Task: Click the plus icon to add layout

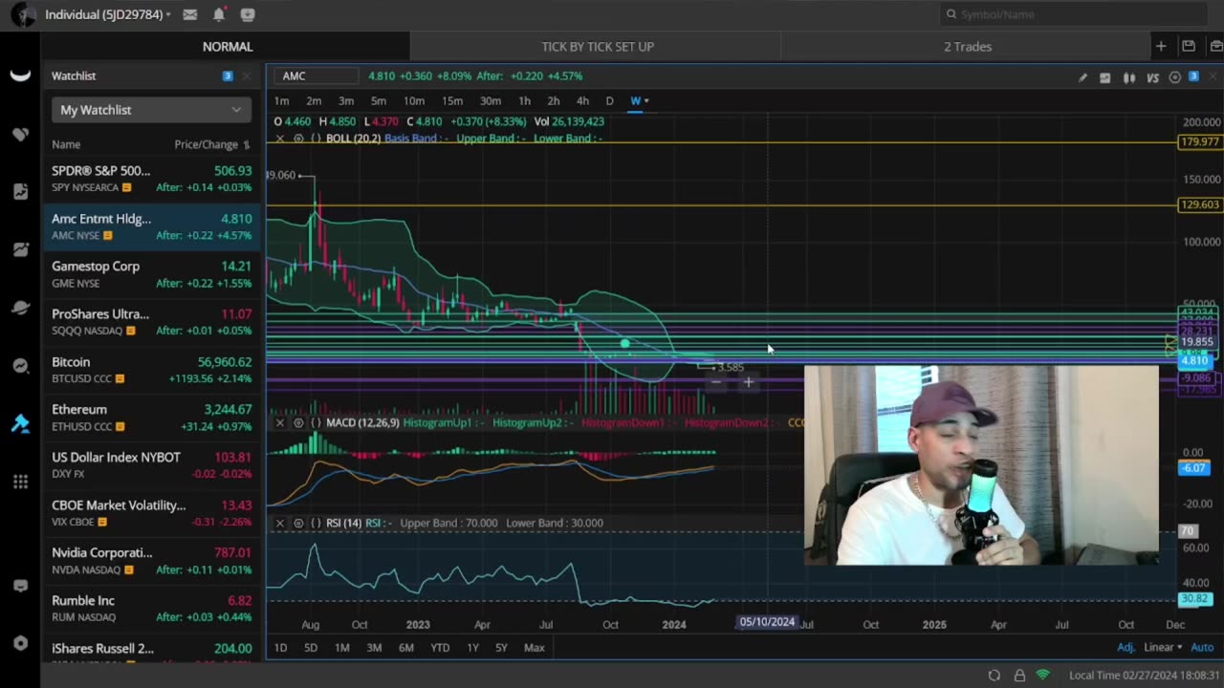Action: [x=1160, y=46]
